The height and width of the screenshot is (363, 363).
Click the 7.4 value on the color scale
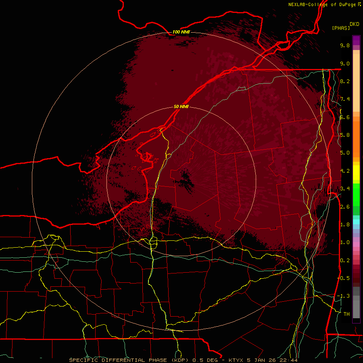tap(345, 99)
